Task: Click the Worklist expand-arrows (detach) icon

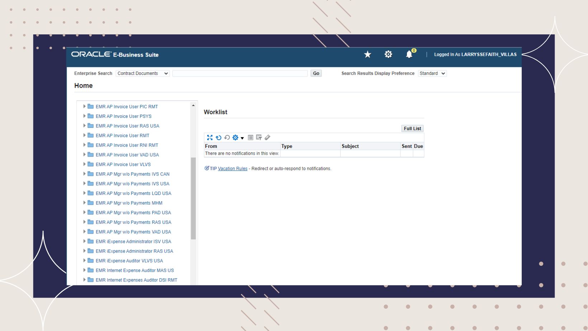Action: click(210, 138)
